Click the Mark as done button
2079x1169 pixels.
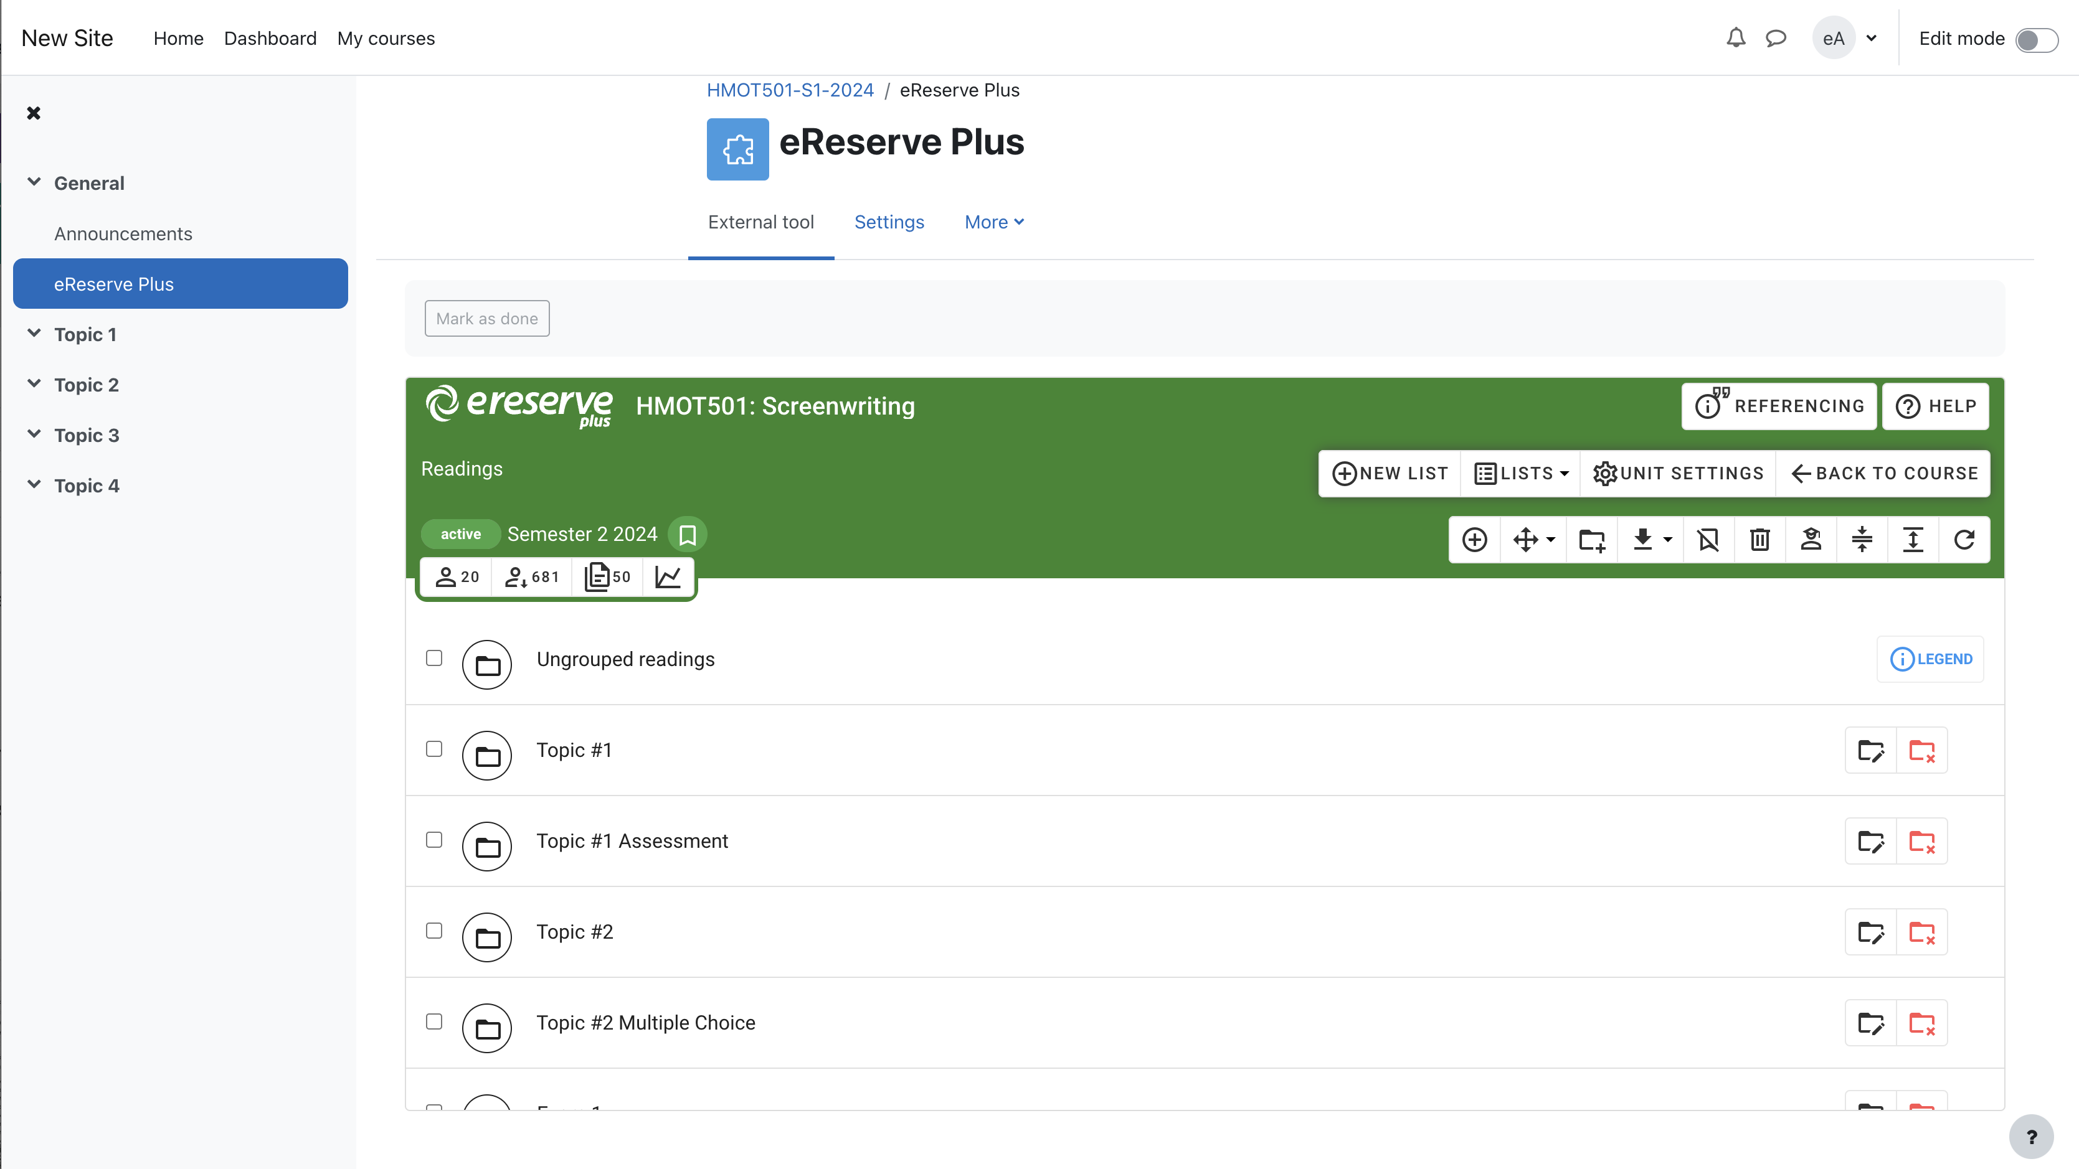pyautogui.click(x=486, y=319)
